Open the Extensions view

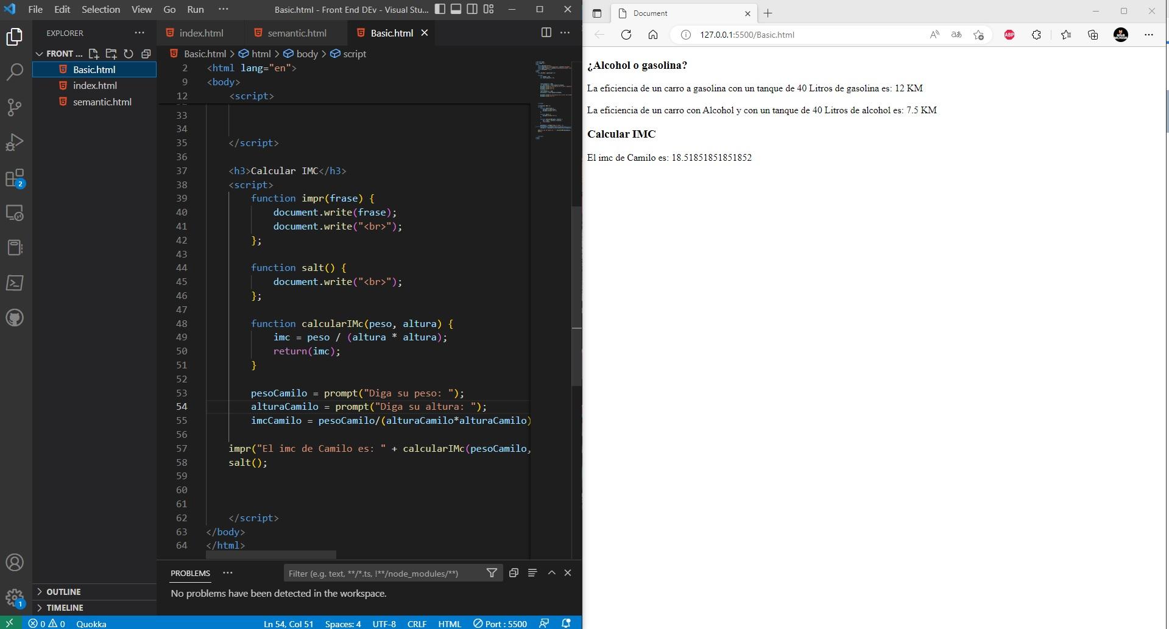point(15,178)
